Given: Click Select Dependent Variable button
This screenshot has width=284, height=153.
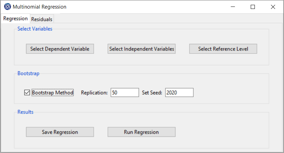Looking at the screenshot, I should coord(60,49).
